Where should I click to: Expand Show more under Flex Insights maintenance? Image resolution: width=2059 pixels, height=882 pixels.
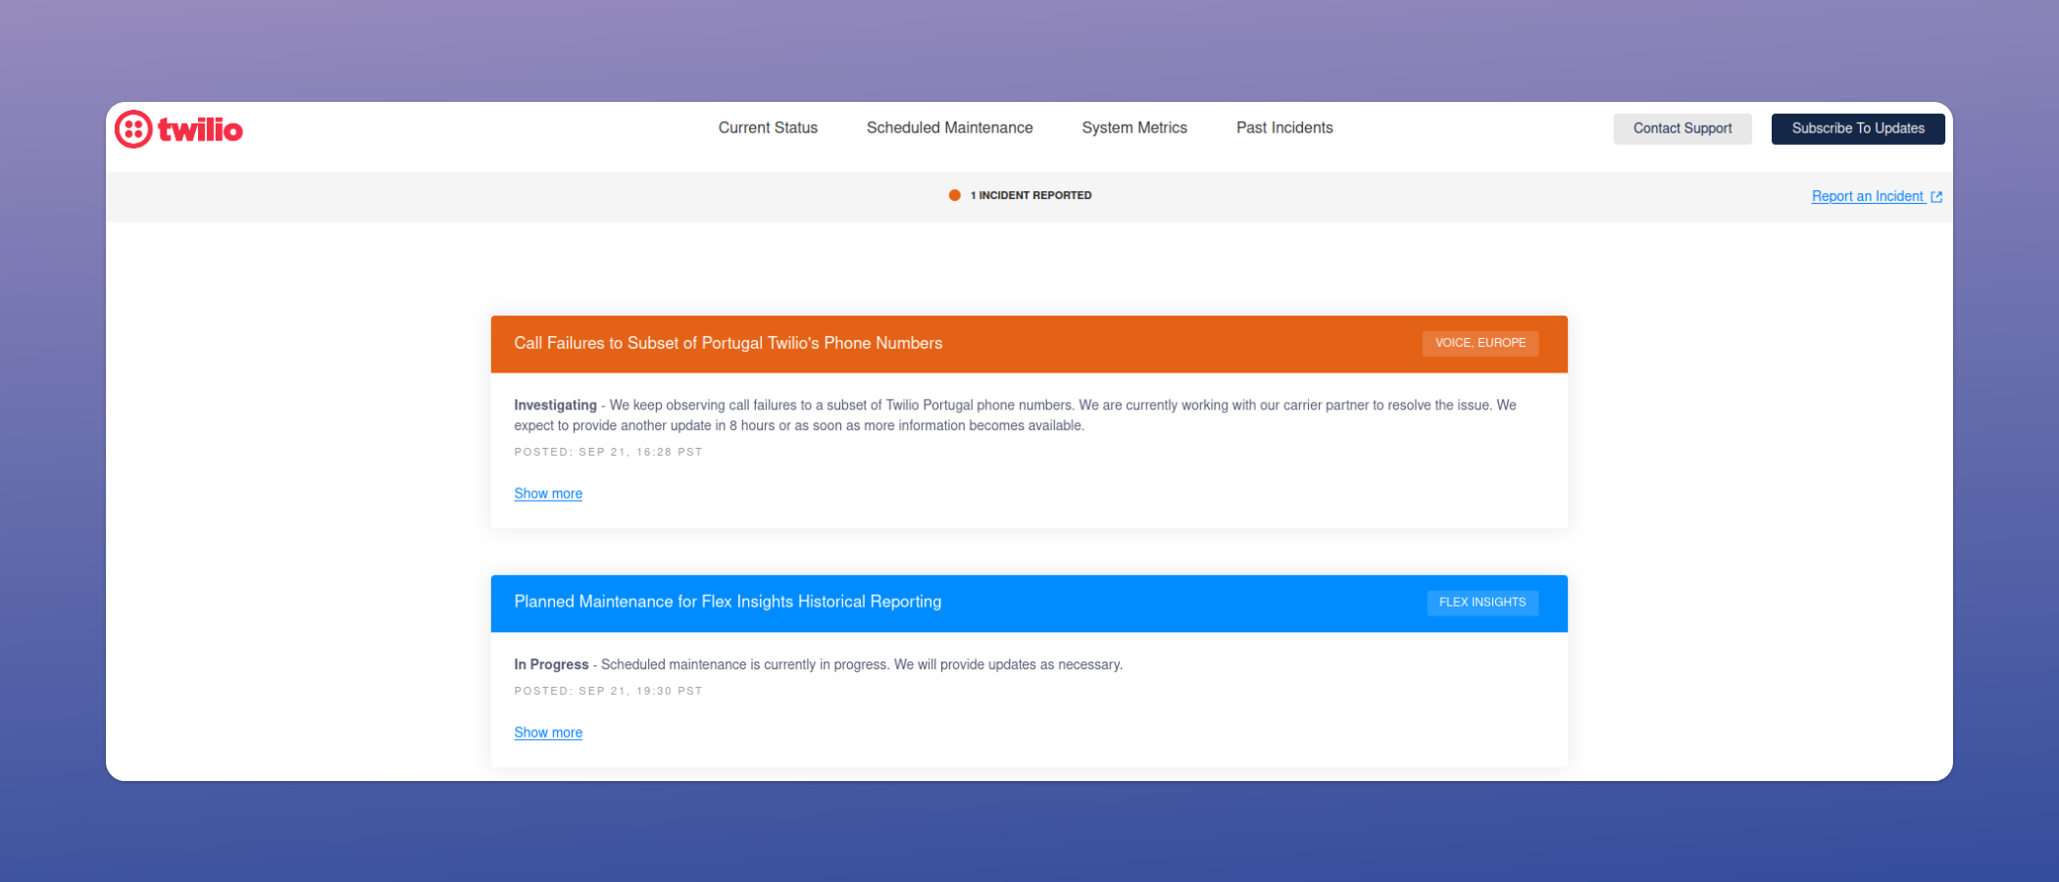tap(548, 732)
